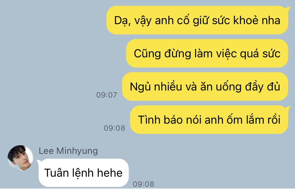Click the tail of the "Tình báo" bubble
295x189 pixels.
(288, 108)
